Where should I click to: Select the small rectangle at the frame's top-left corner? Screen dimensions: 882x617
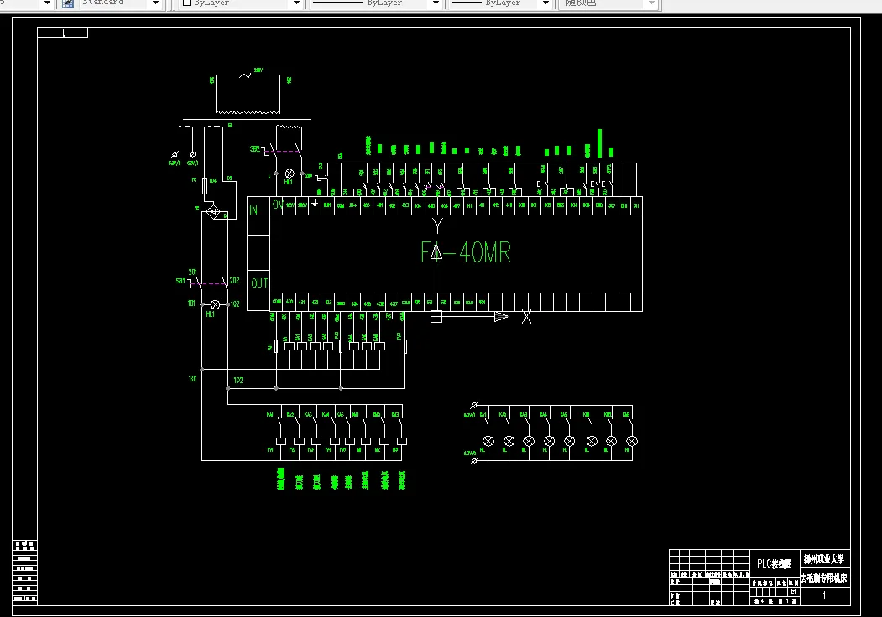point(62,33)
